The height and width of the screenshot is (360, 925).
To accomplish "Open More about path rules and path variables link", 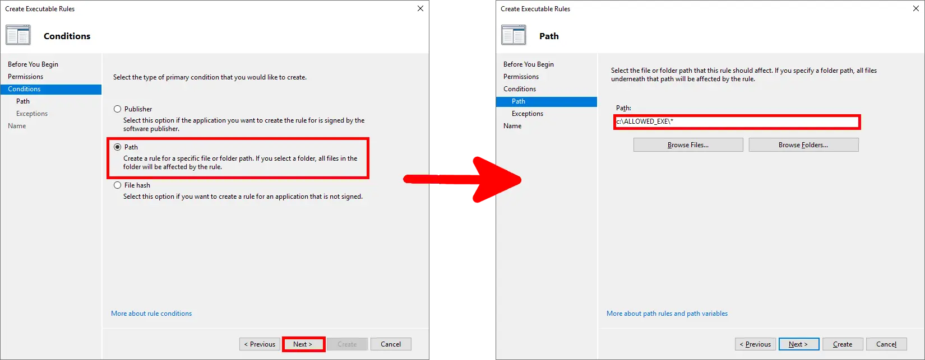I will click(667, 314).
